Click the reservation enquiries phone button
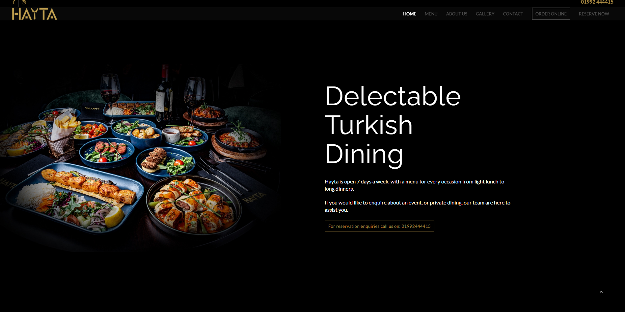625x312 pixels. [x=379, y=226]
